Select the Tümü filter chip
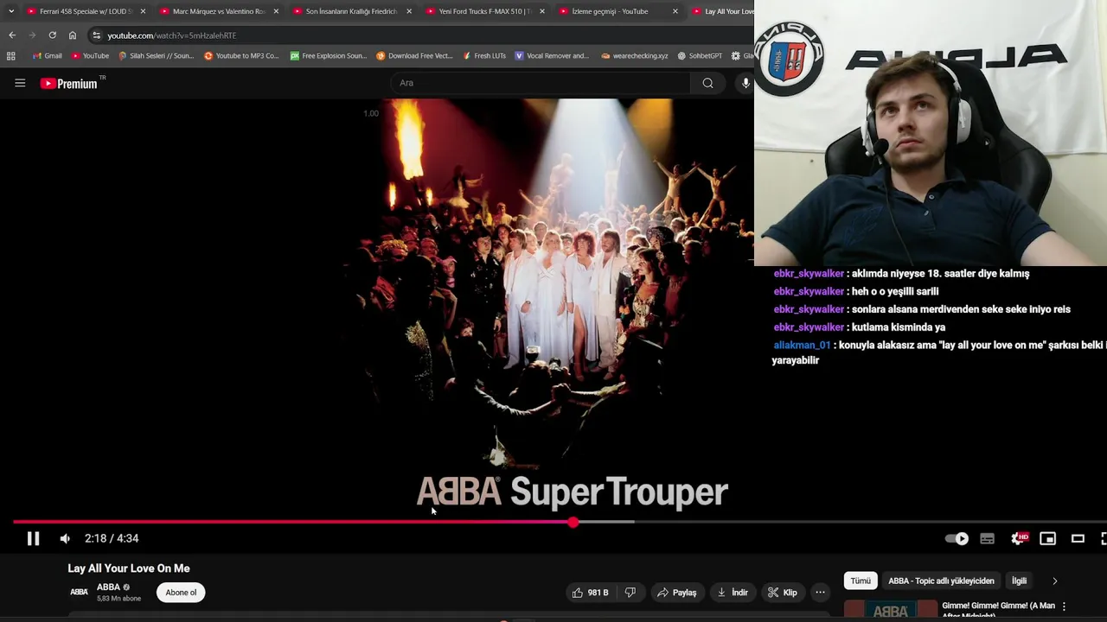Viewport: 1107px width, 622px height. (861, 581)
